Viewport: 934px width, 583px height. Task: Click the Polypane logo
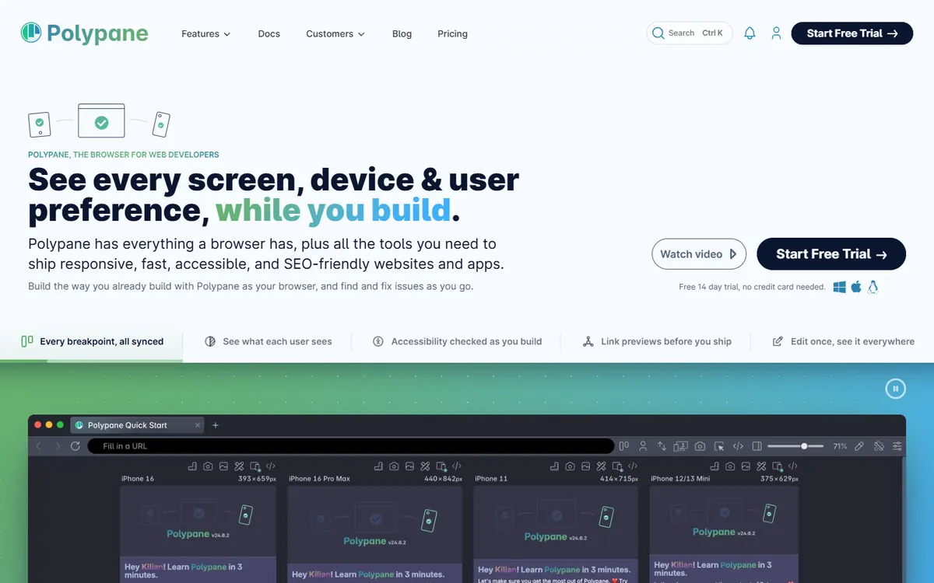coord(84,33)
